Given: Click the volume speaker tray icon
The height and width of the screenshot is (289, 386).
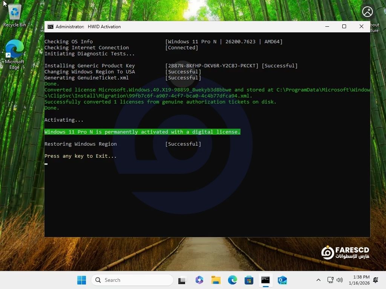Looking at the screenshot, I should [x=339, y=280].
